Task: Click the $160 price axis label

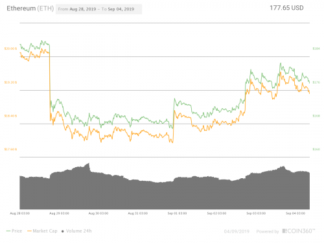Action: point(316,149)
